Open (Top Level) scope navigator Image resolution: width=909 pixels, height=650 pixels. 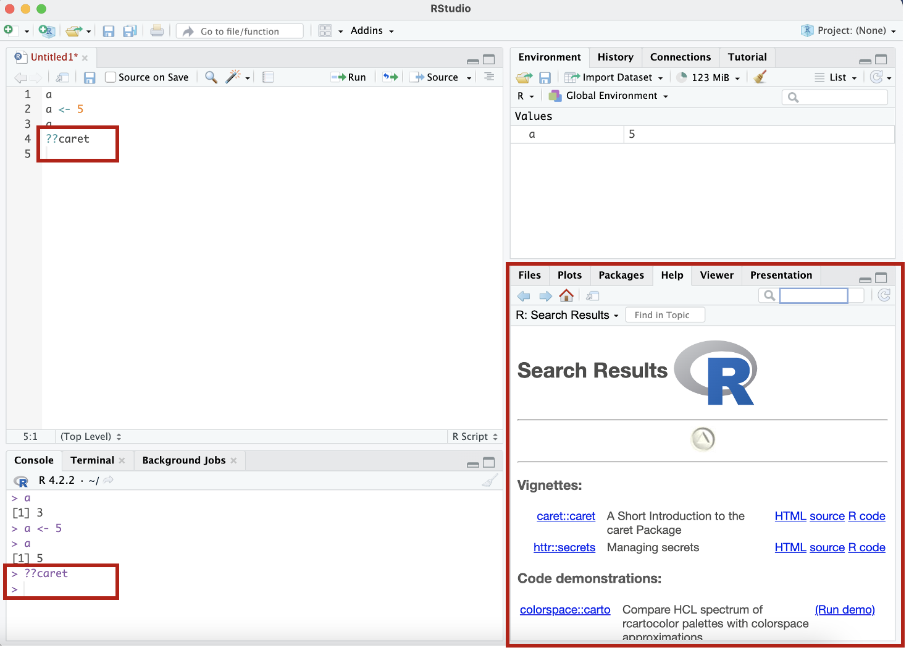click(x=91, y=436)
